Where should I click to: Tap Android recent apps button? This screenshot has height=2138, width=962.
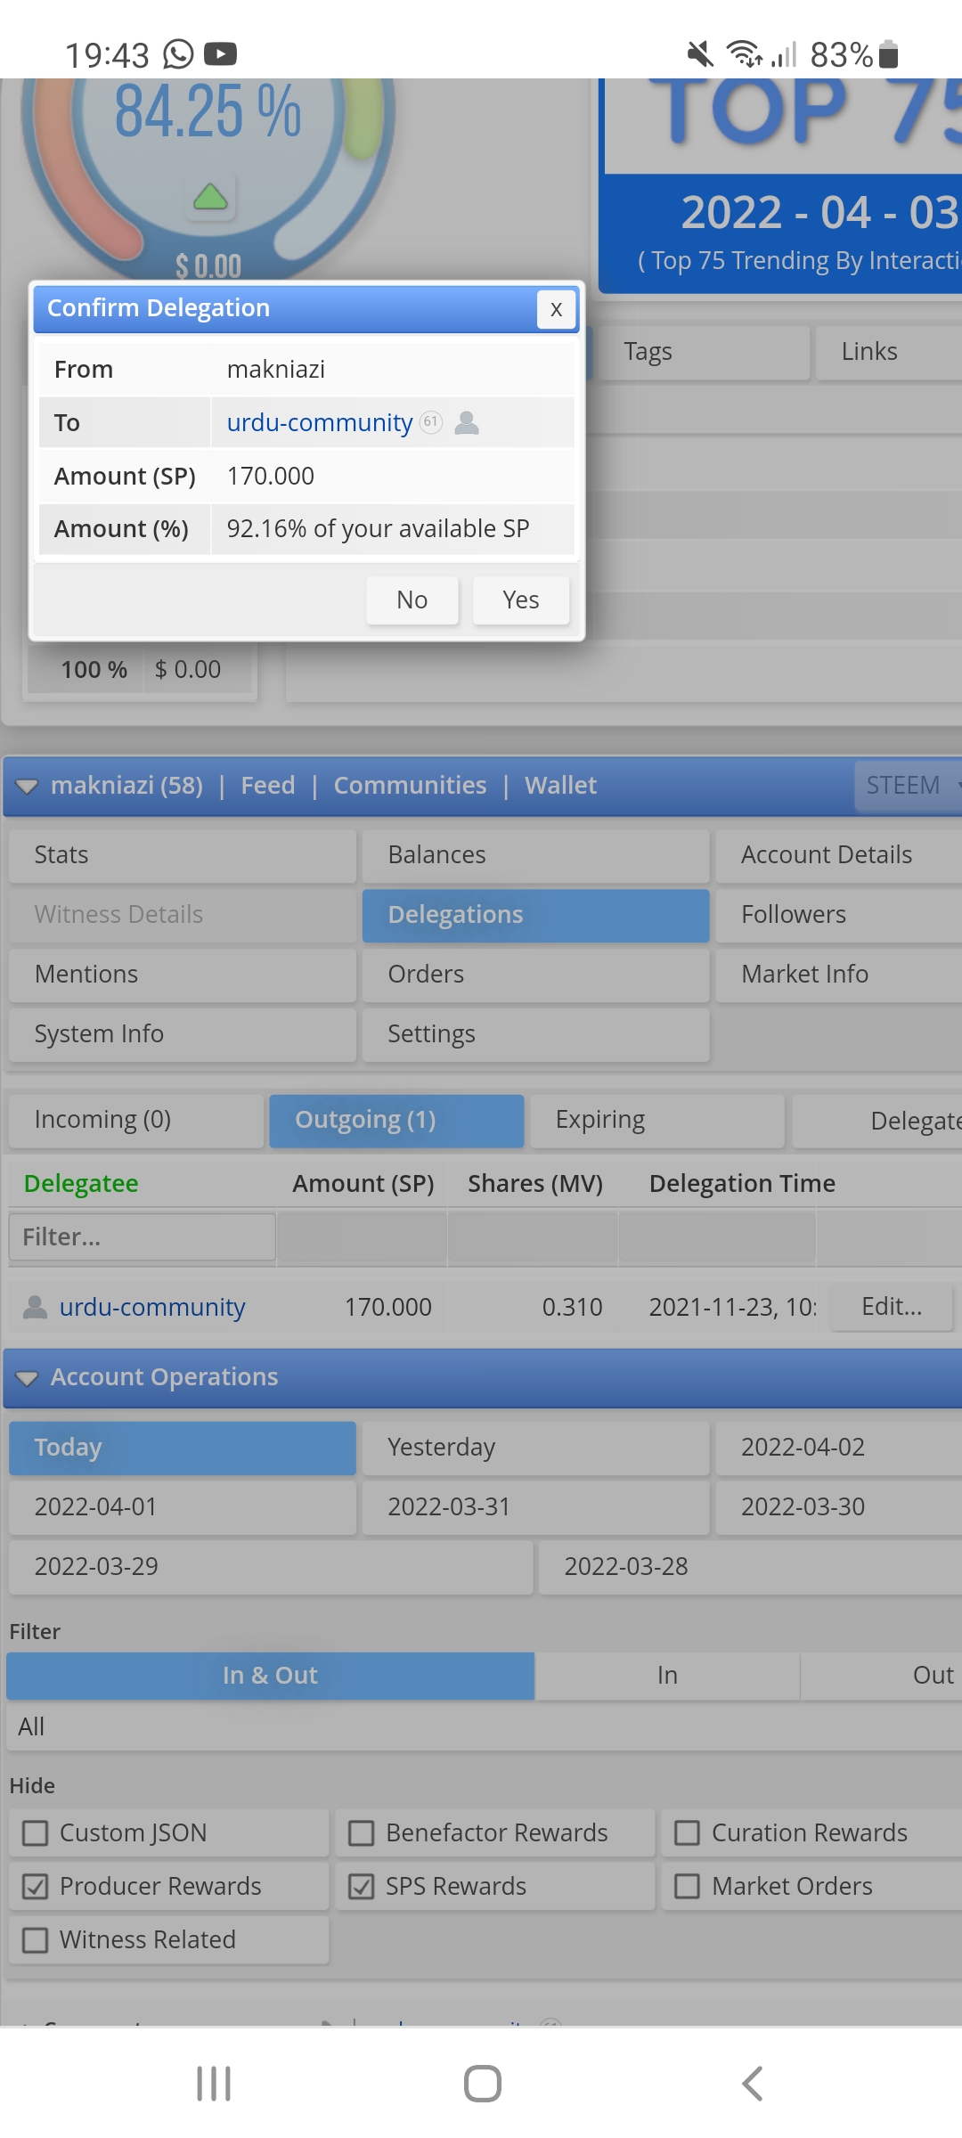pyautogui.click(x=214, y=2084)
